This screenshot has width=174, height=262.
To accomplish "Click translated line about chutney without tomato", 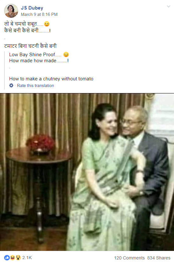I will pos(51,79).
